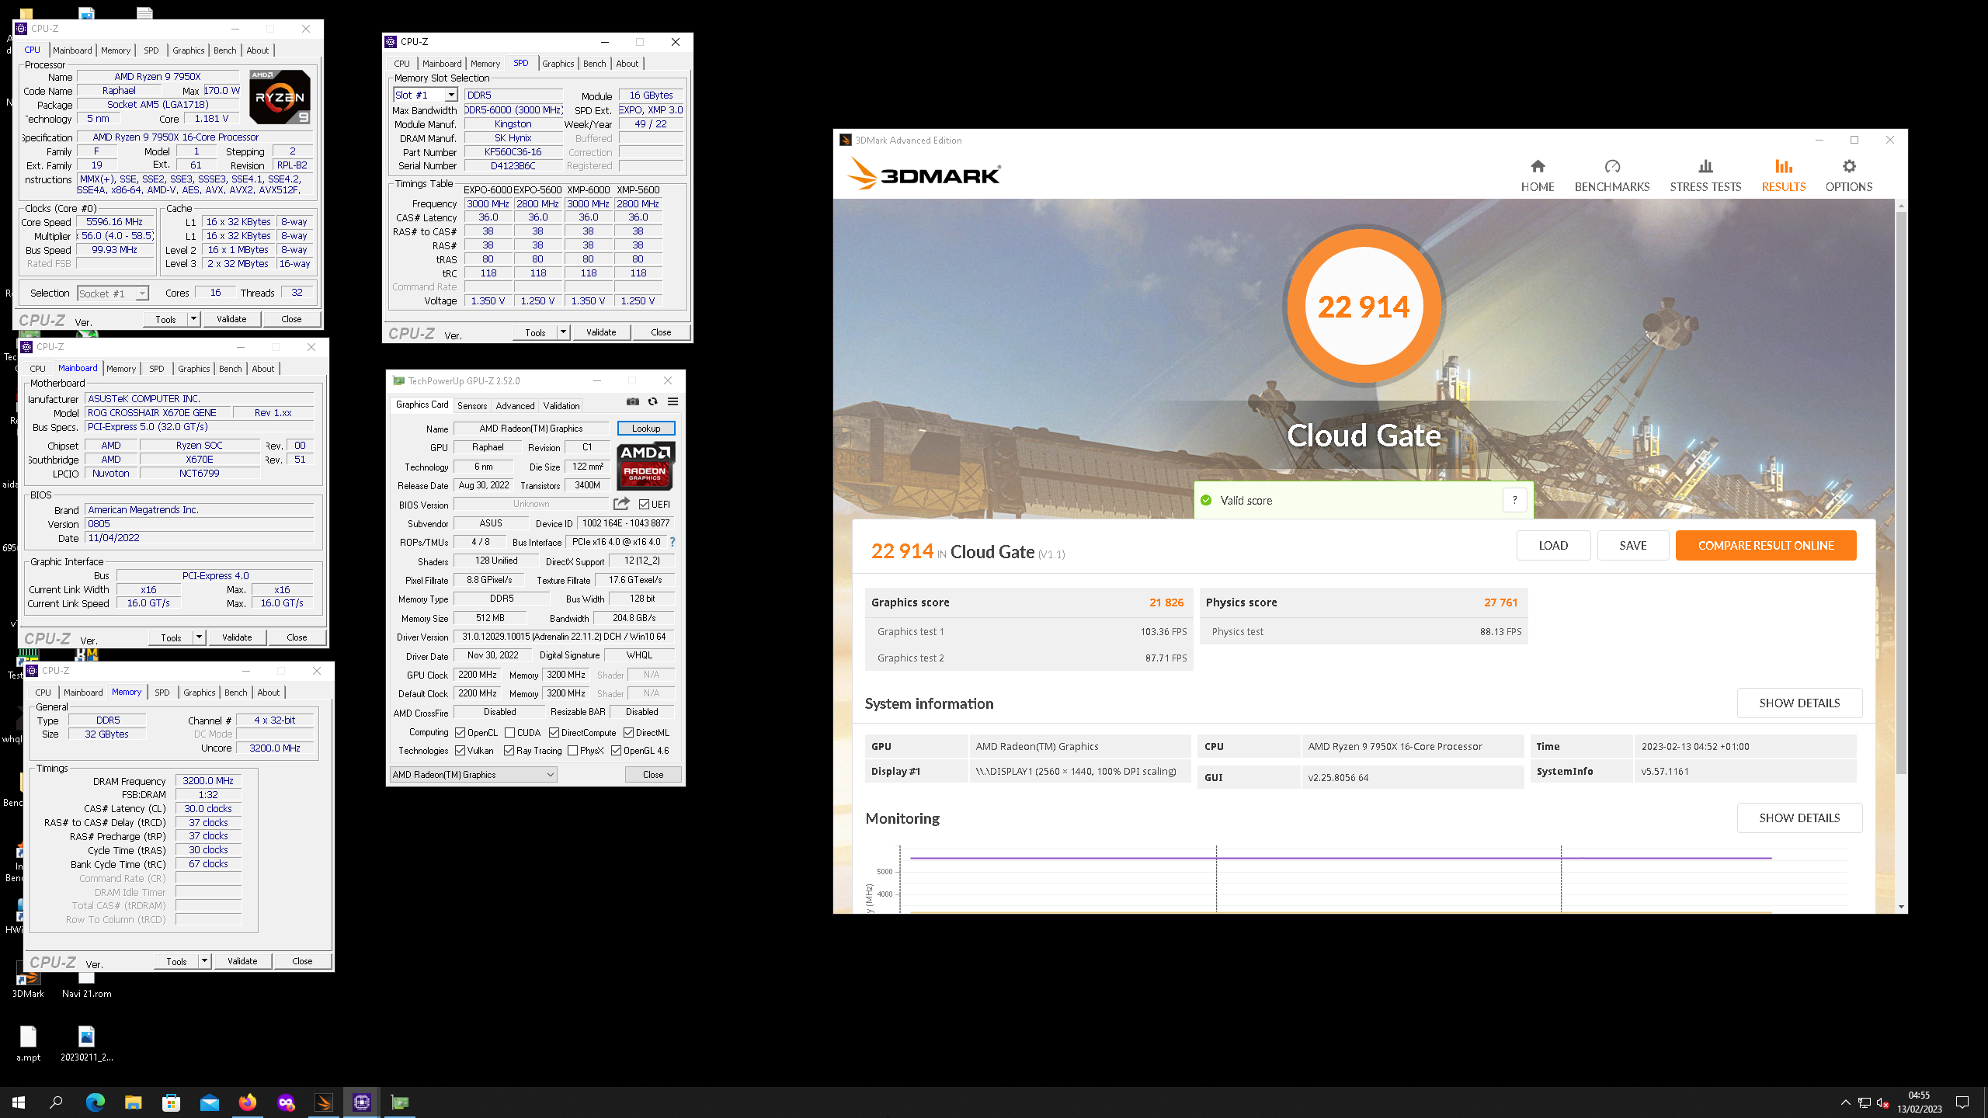Select CPU-Z taskbar icon
The image size is (1988, 1118).
[361, 1102]
